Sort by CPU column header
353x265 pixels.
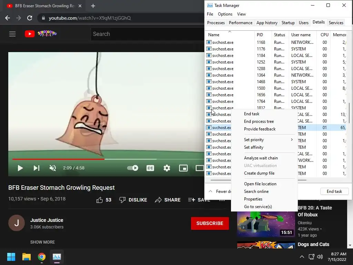(323, 35)
